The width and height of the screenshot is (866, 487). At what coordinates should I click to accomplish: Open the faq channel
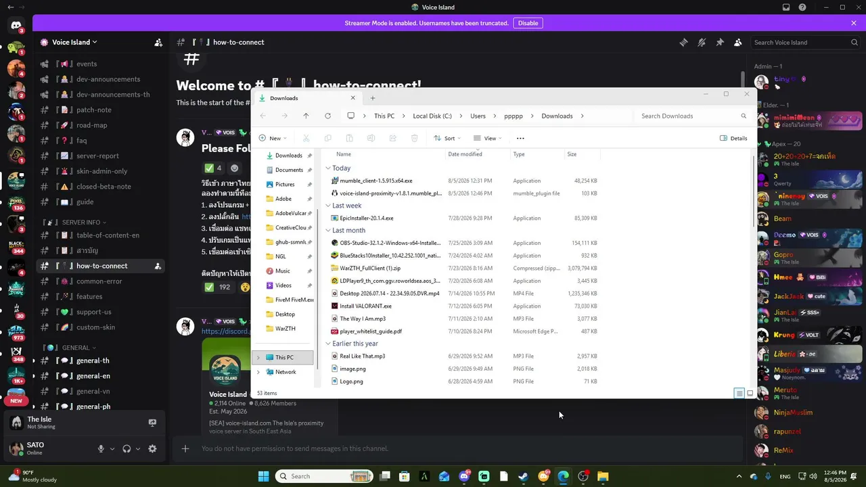coord(100,141)
